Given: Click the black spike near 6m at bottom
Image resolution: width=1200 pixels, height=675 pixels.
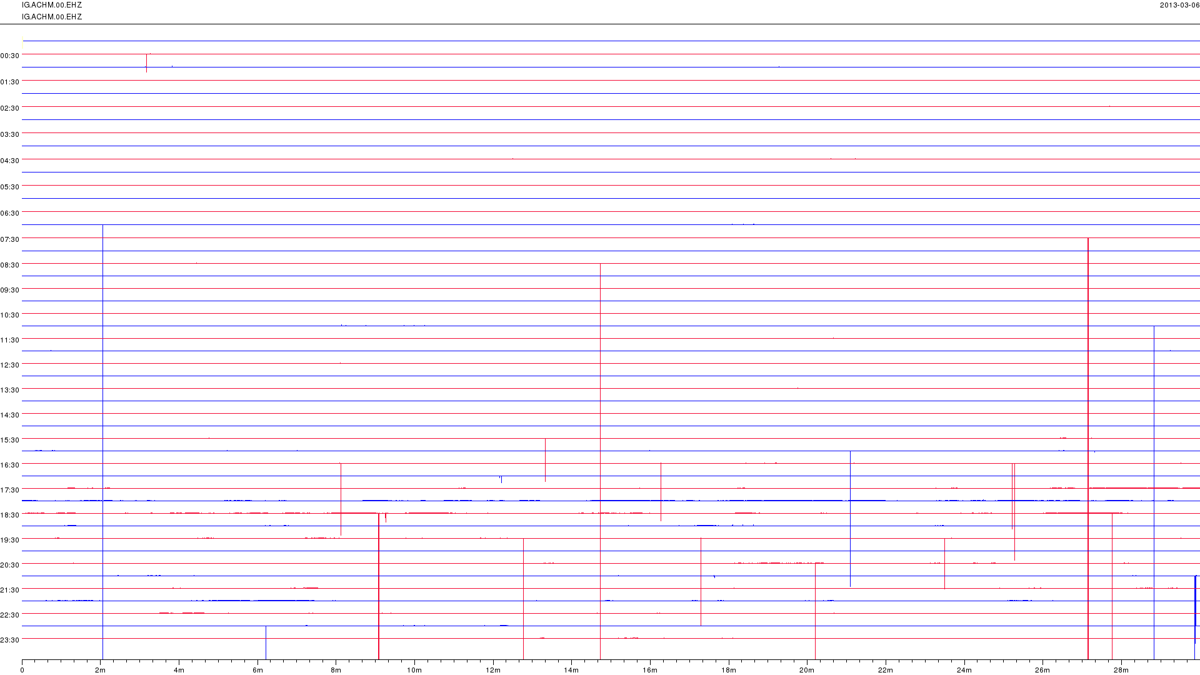Looking at the screenshot, I should coord(266,642).
